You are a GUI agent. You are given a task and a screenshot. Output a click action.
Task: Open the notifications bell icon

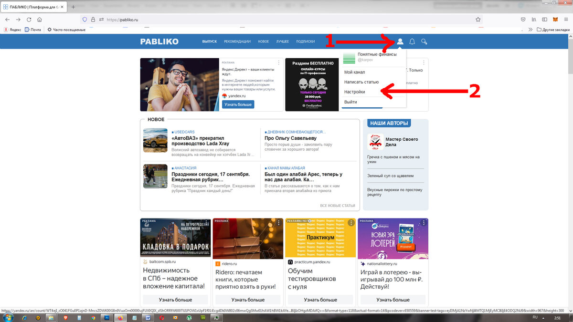412,42
